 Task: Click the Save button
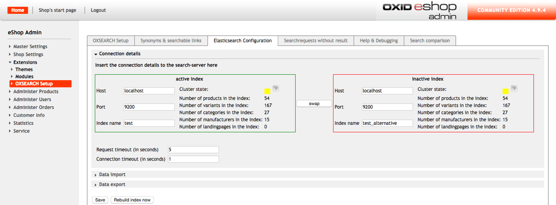(100, 200)
